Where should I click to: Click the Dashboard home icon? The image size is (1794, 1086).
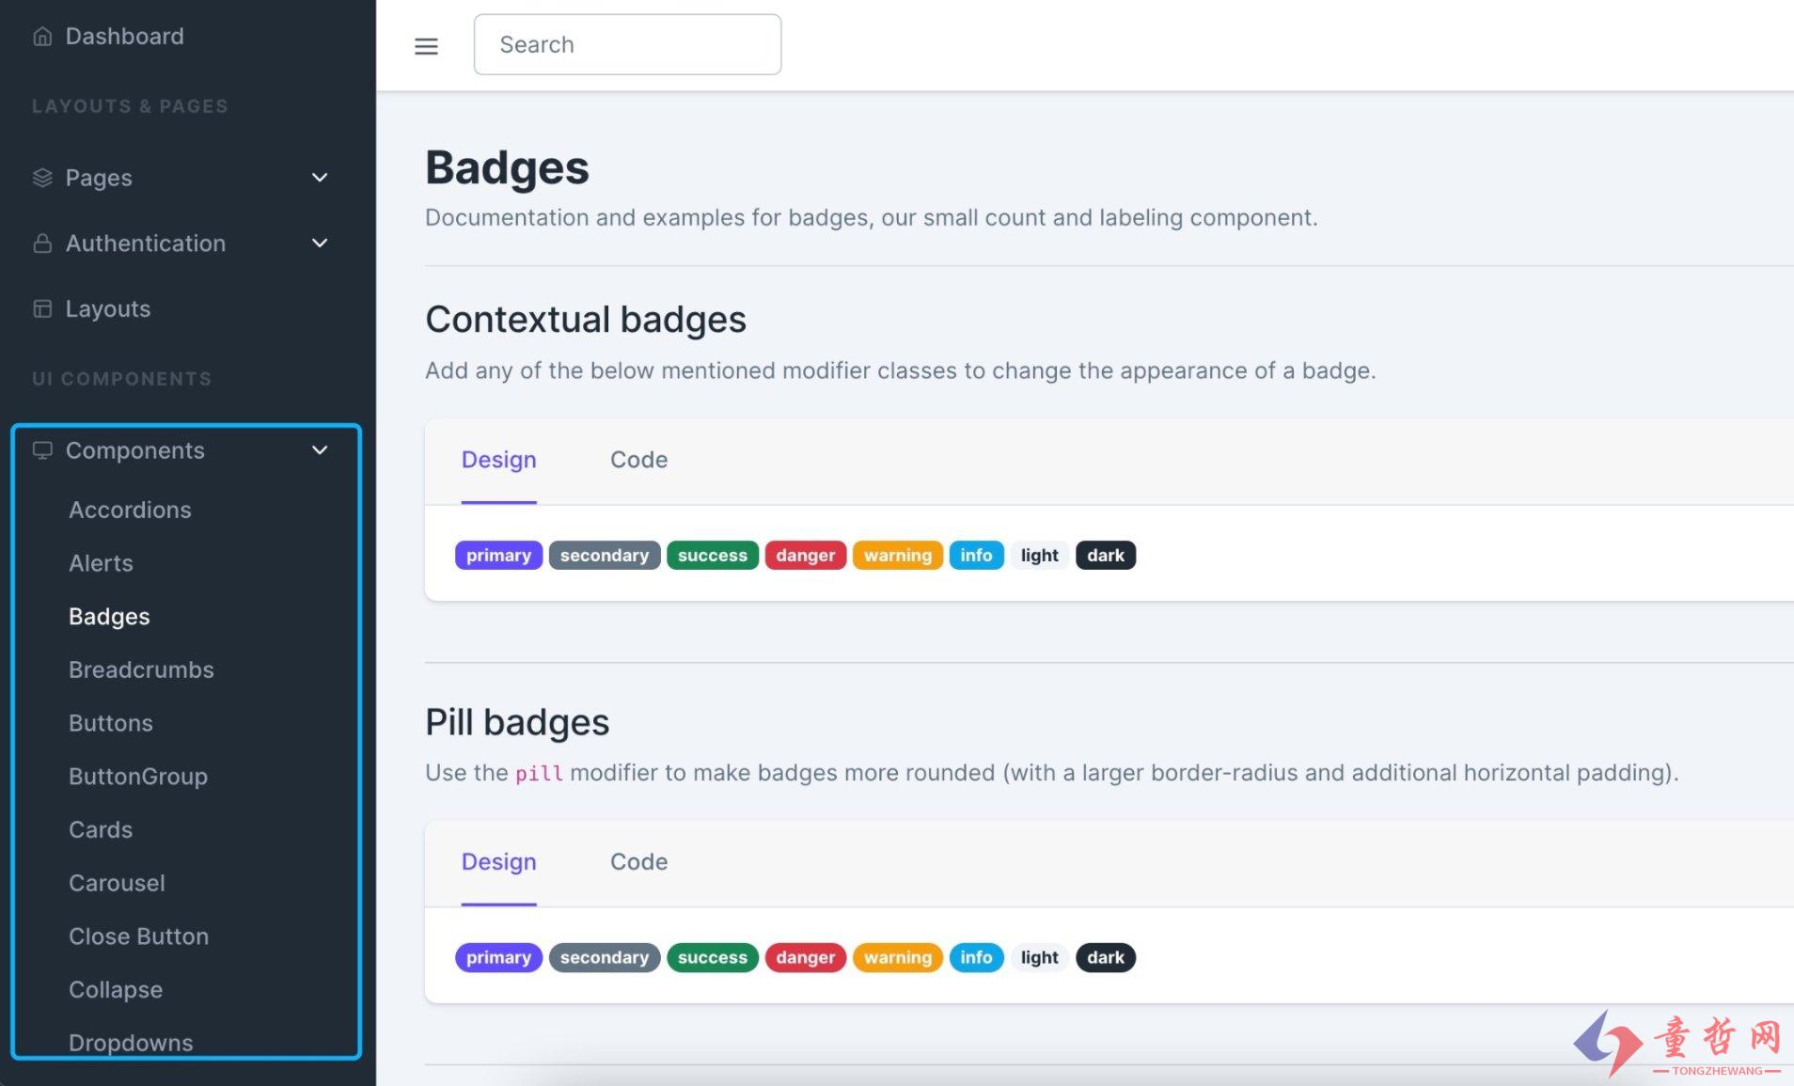(x=42, y=37)
